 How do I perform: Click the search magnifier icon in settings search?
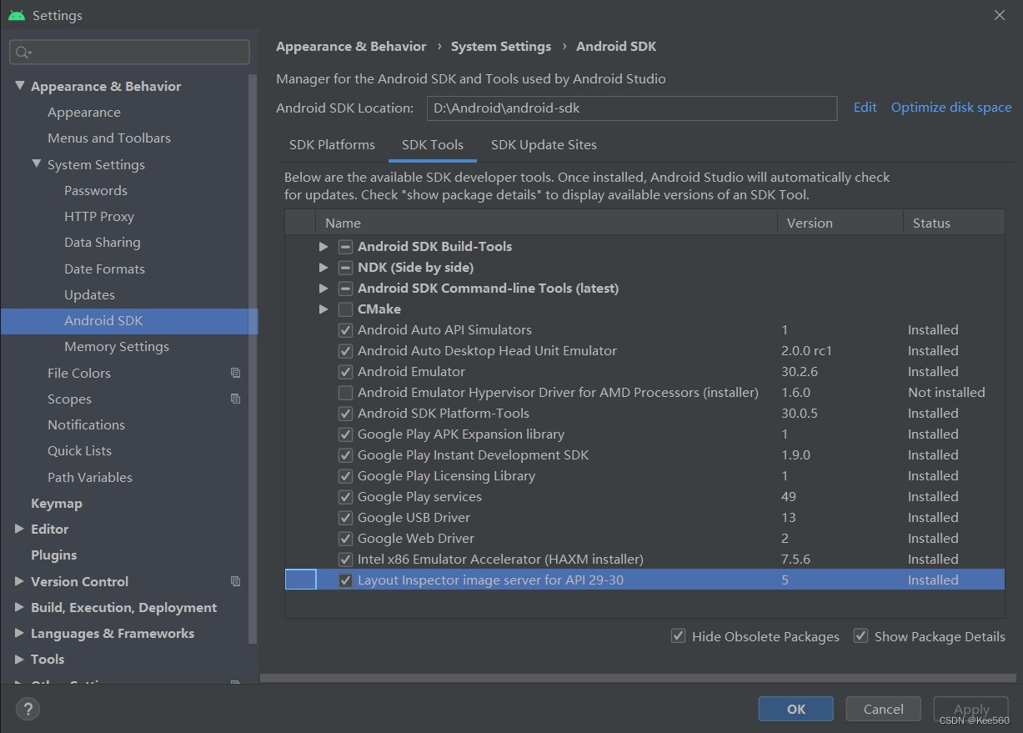coord(23,53)
